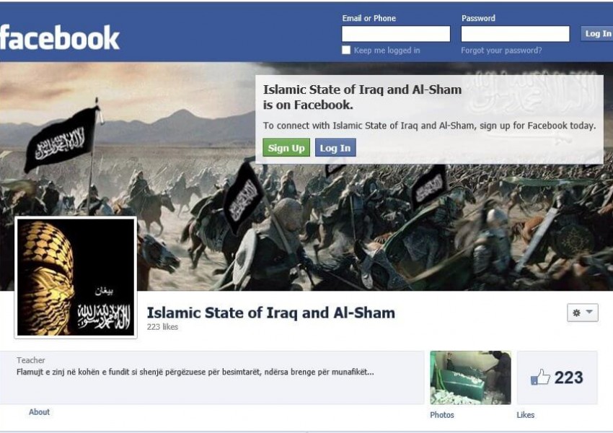
Task: Expand the dropdown arrow beside gear
Action: 589,312
